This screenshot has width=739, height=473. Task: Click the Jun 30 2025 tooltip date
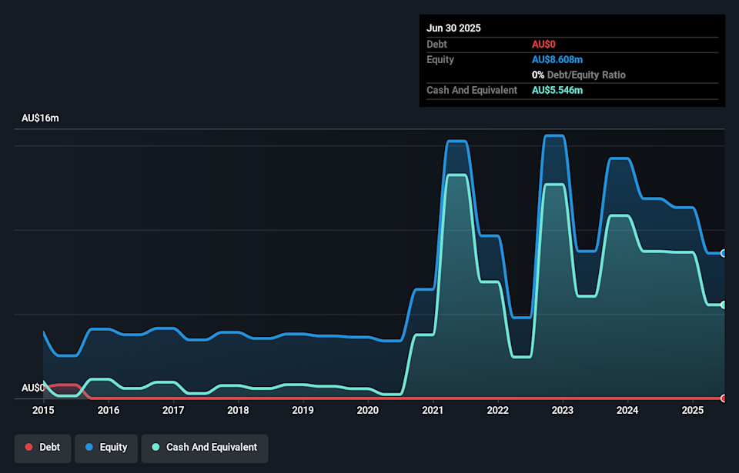453,28
